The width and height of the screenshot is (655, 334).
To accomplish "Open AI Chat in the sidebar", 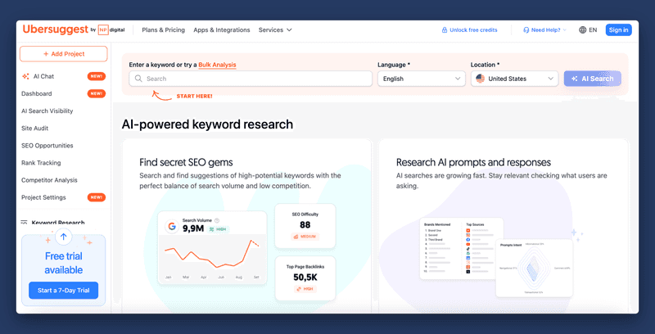I will pos(44,76).
